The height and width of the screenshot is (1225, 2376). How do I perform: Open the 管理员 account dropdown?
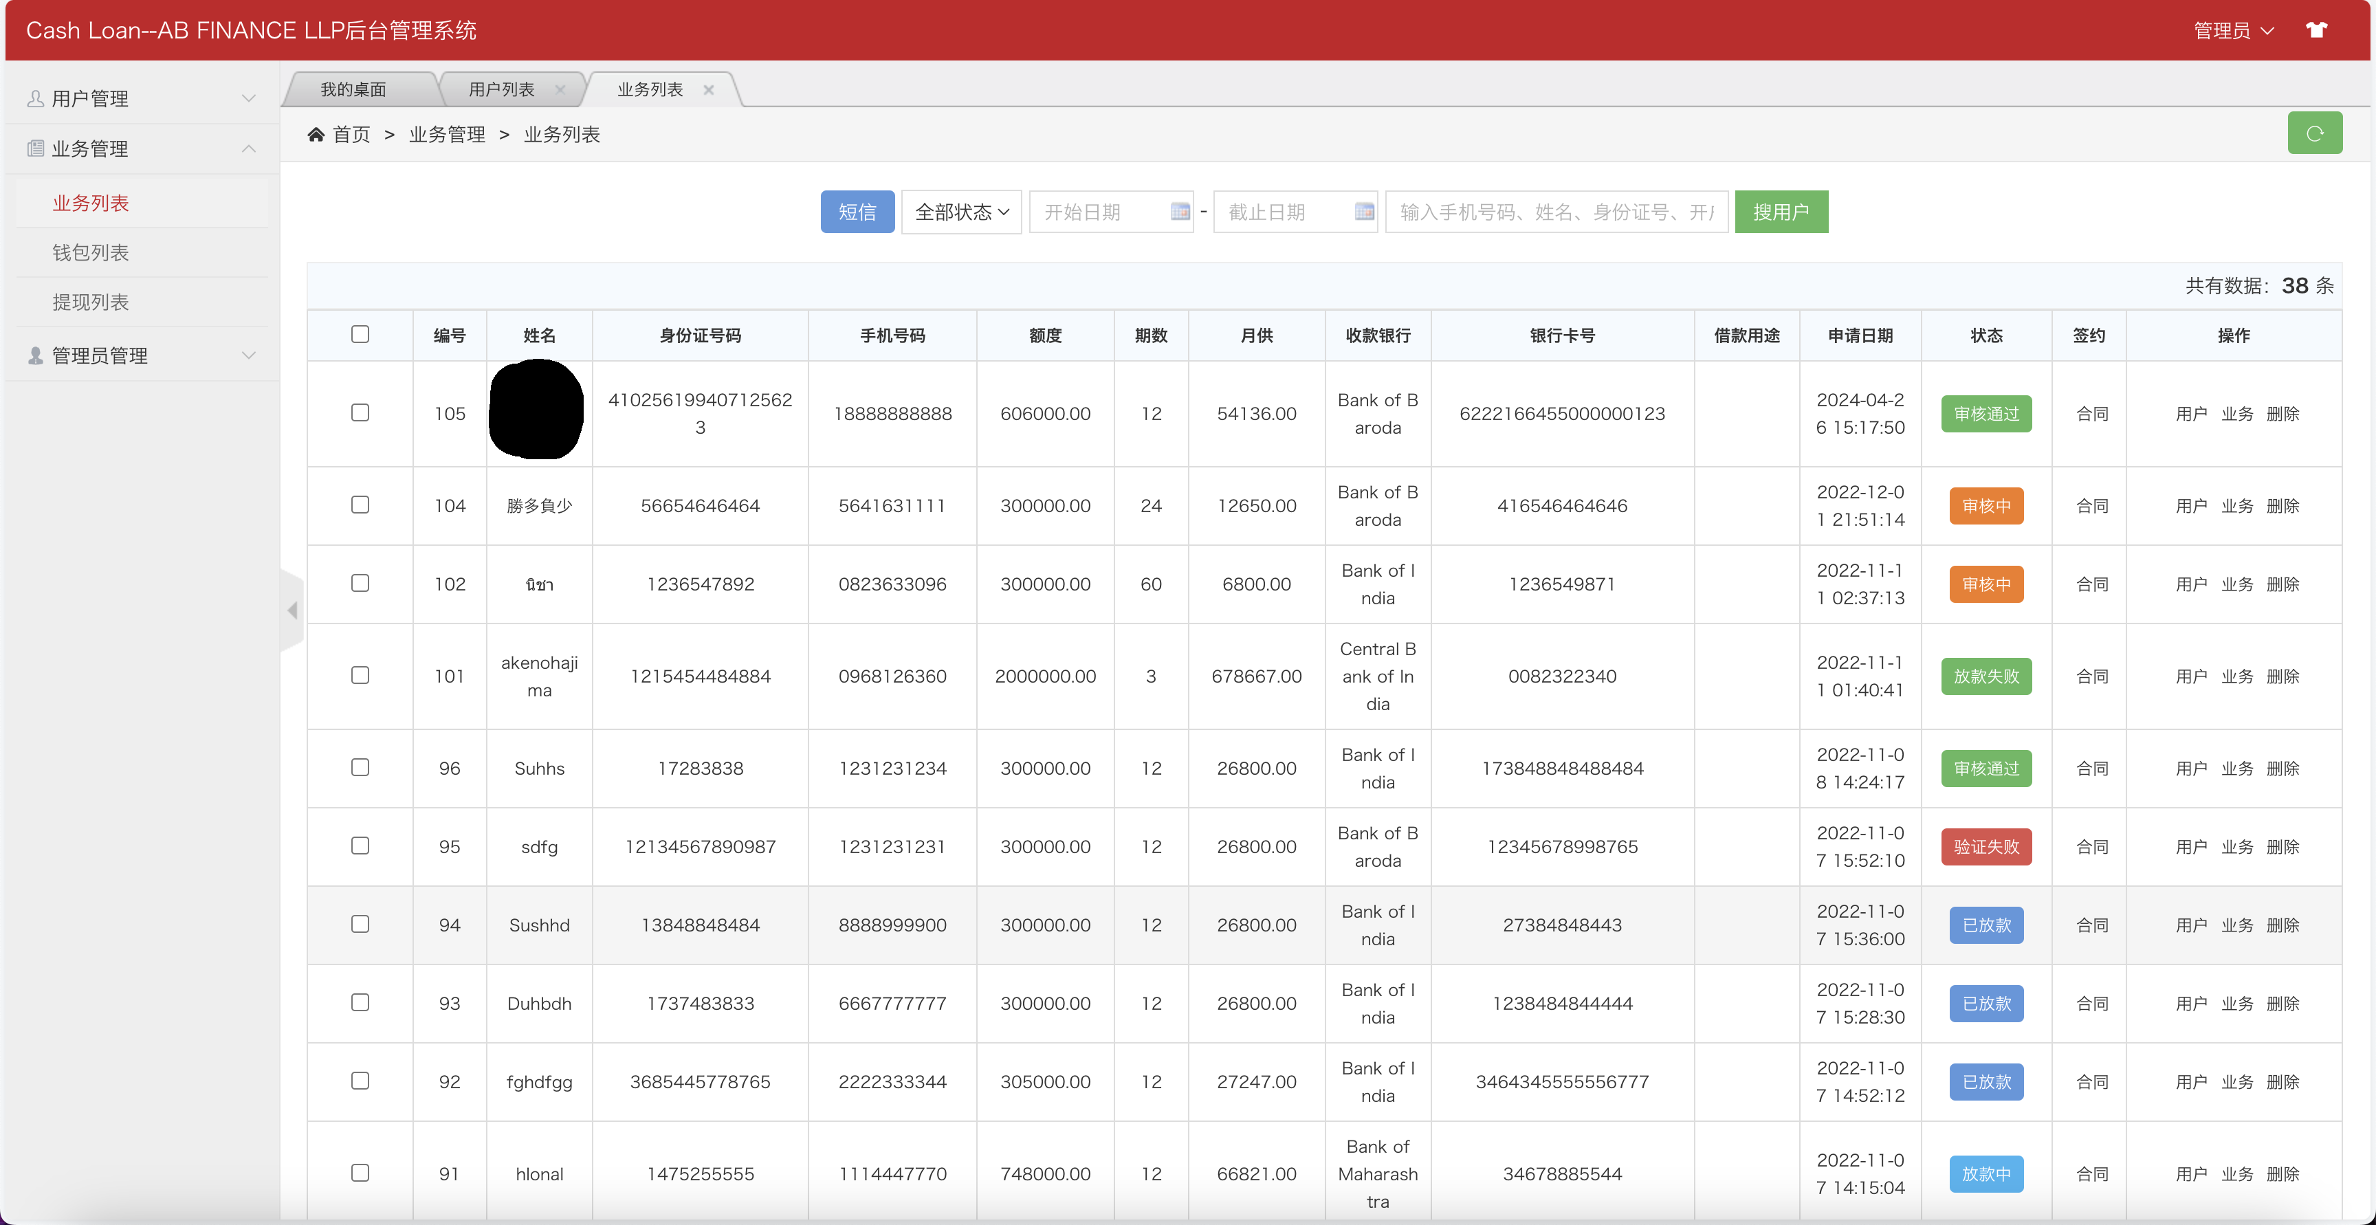[2232, 30]
